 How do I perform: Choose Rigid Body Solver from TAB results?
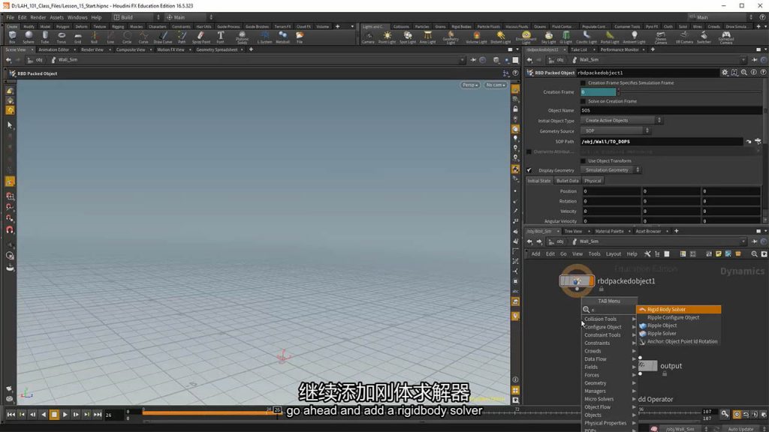pyautogui.click(x=679, y=310)
